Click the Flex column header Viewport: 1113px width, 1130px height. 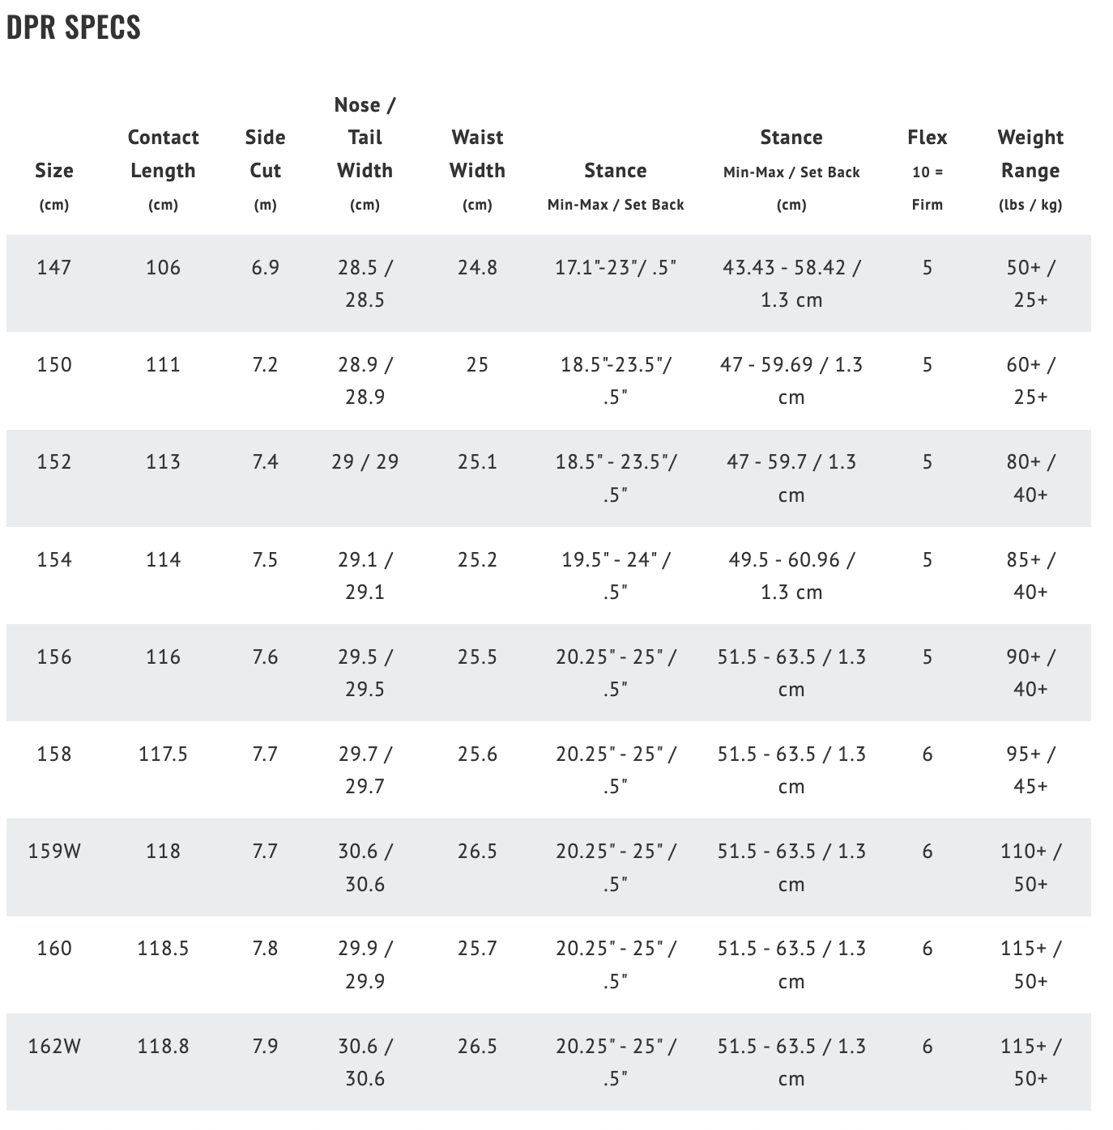pos(927,138)
